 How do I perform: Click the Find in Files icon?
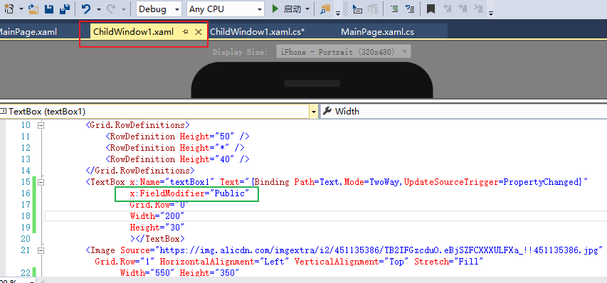[324, 9]
